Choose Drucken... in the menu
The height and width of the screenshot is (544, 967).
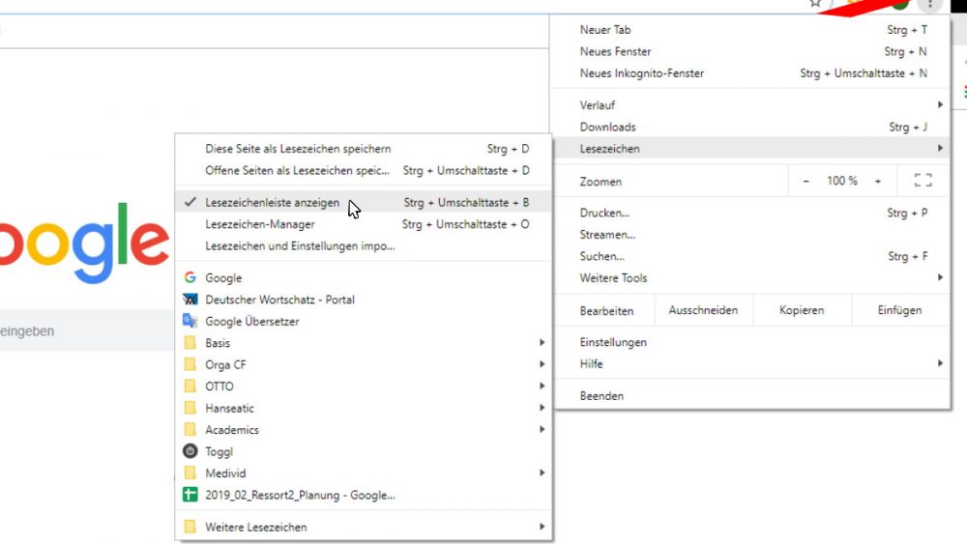(752, 214)
